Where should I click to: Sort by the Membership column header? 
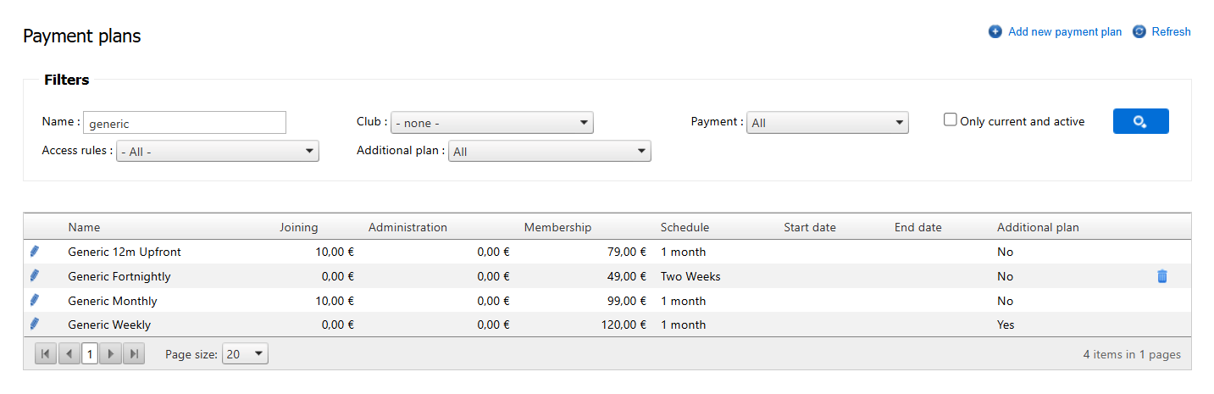557,227
